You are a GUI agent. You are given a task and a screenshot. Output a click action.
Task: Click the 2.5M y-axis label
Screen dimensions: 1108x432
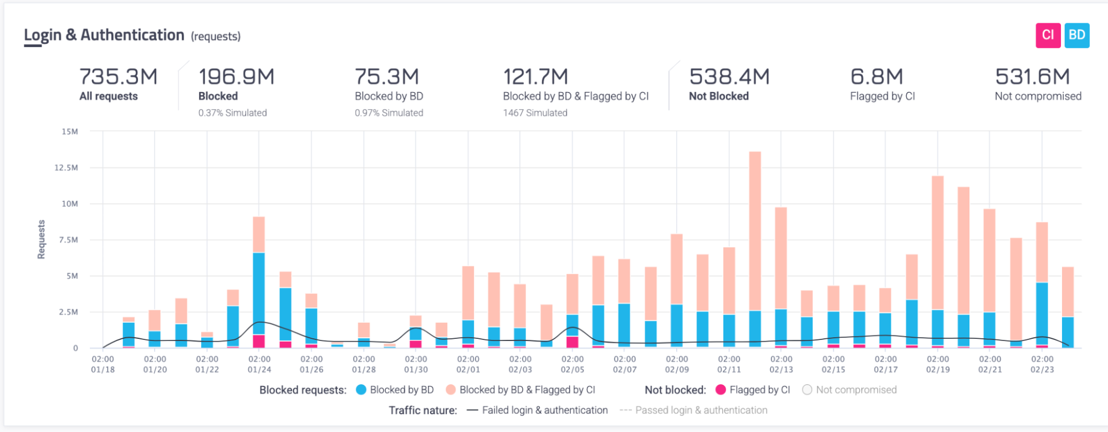(x=69, y=312)
